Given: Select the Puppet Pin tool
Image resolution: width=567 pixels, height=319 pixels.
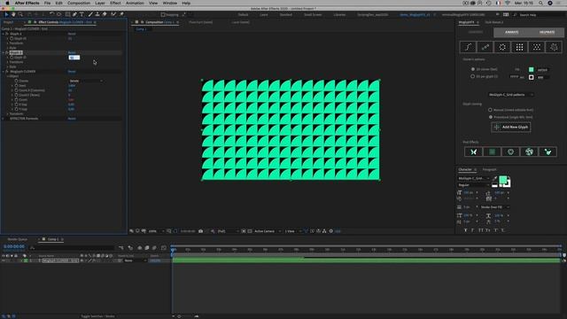Looking at the screenshot, I should (x=121, y=14).
